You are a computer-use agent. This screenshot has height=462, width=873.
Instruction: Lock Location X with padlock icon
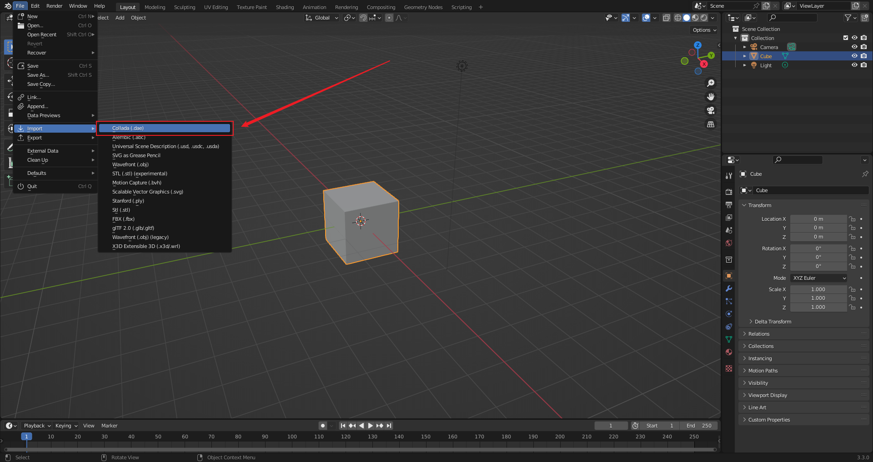852,219
